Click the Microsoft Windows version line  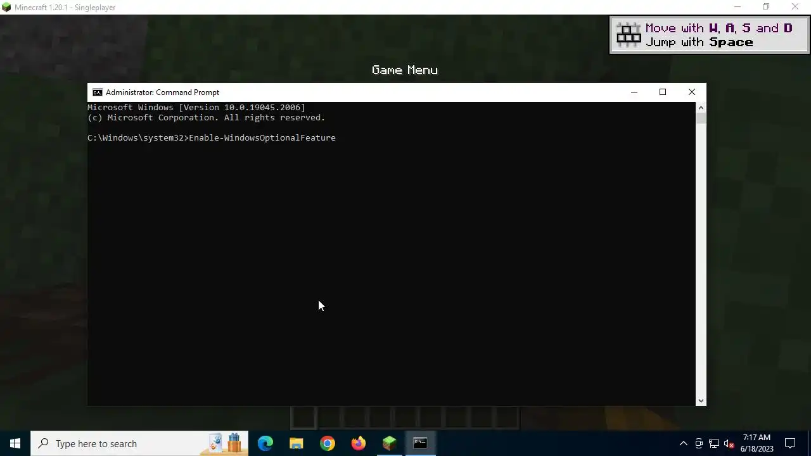tap(196, 108)
